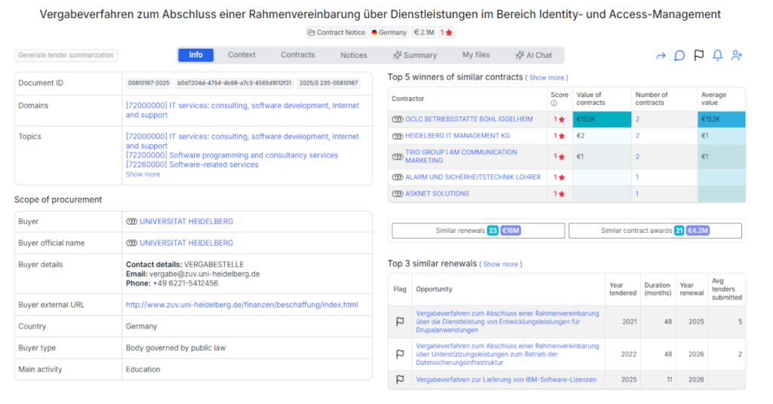This screenshot has width=773, height=404.
Task: Open the AI Chat tab
Action: tap(534, 55)
